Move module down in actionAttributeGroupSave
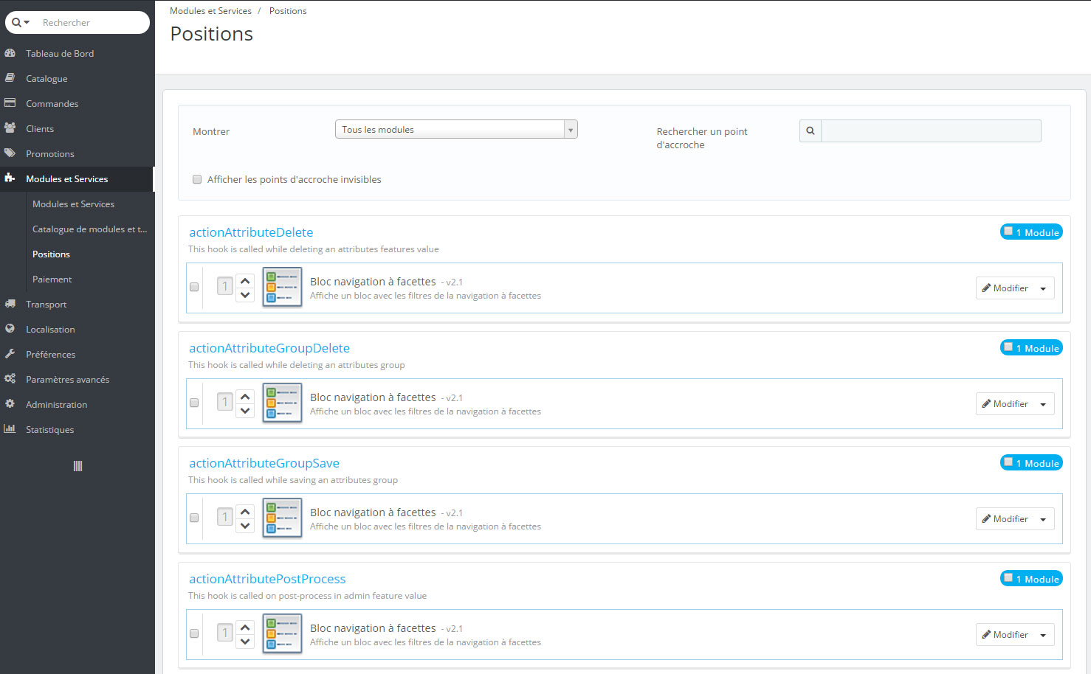The height and width of the screenshot is (674, 1091). pos(245,526)
